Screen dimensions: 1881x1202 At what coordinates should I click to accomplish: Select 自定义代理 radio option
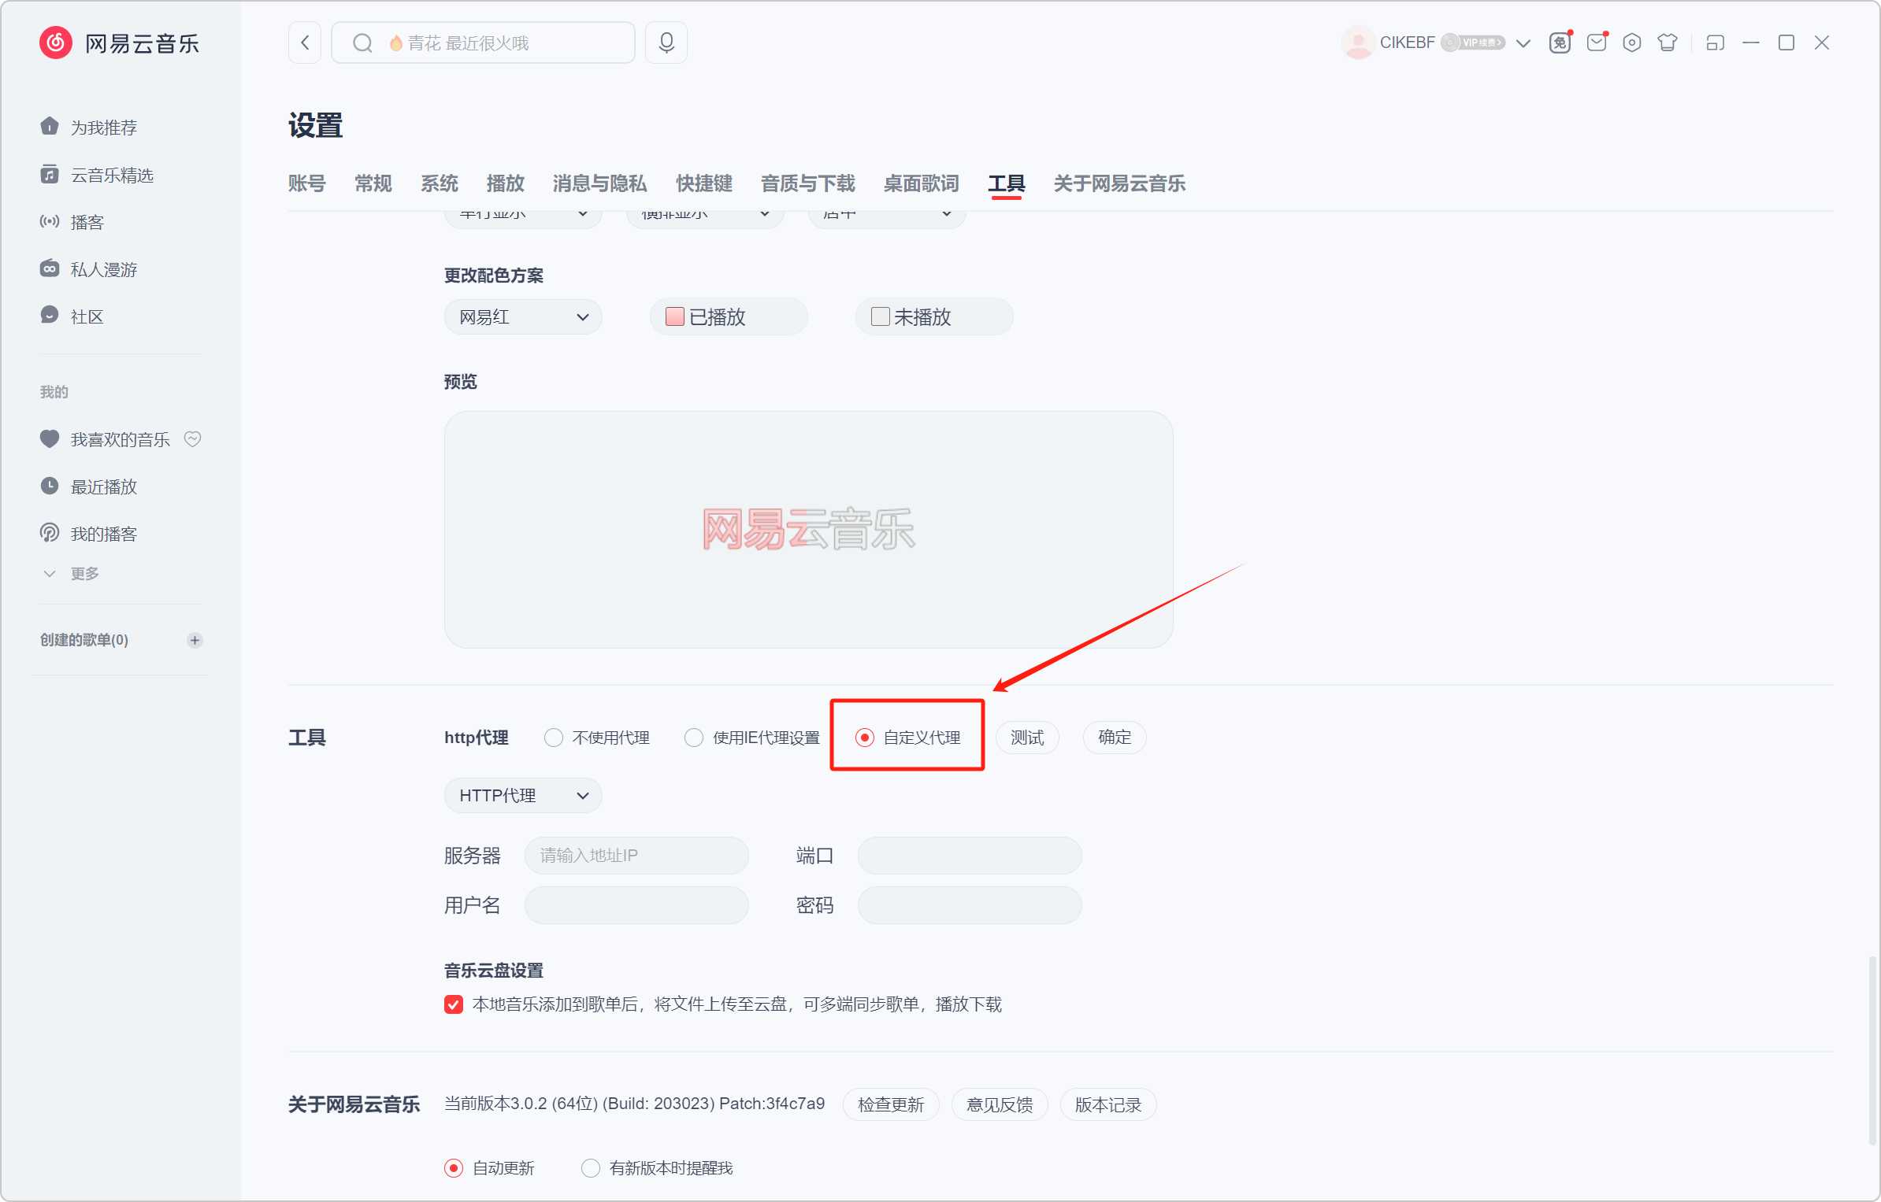865,738
